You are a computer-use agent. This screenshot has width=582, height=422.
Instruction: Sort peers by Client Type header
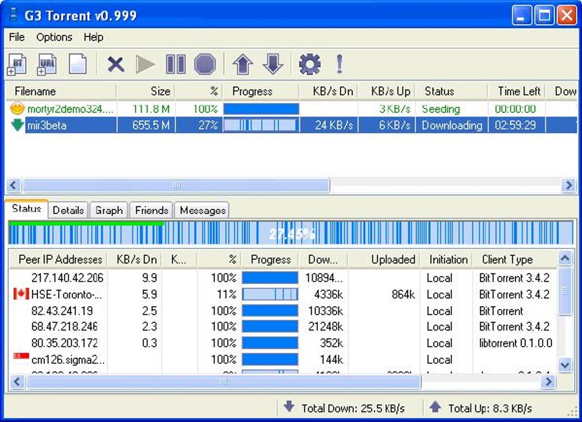coord(515,259)
